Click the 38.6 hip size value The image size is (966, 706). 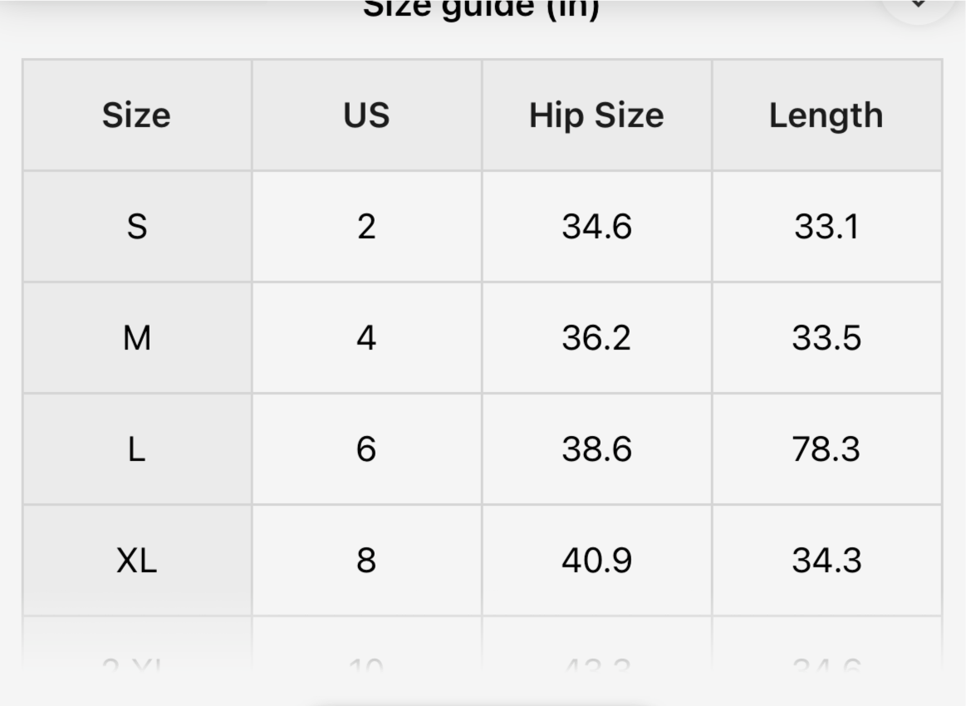596,449
